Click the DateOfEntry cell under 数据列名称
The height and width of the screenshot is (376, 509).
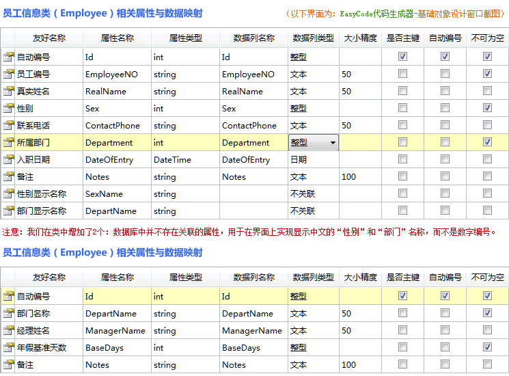254,160
